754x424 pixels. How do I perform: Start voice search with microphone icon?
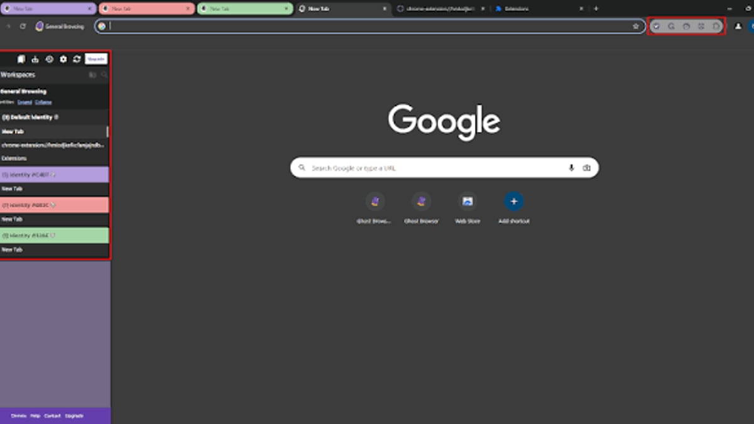(571, 168)
